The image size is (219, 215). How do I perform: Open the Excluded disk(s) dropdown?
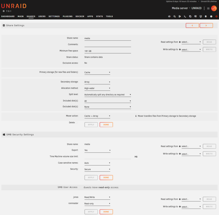[108, 107]
